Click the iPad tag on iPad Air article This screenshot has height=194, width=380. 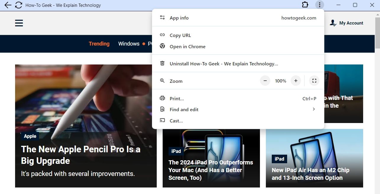(279, 159)
